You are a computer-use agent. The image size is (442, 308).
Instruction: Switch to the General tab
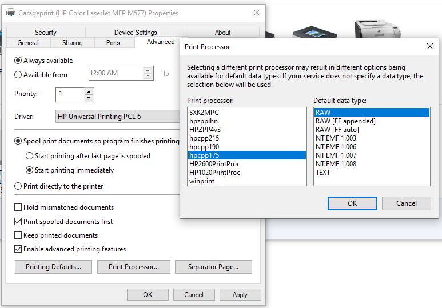28,43
